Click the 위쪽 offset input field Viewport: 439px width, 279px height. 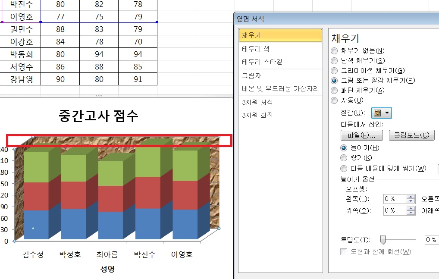click(x=395, y=210)
